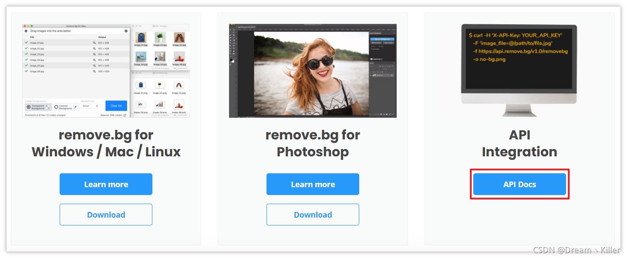627x258 pixels.
Task: Click Learn more for remove.bg for Photoshop
Action: pyautogui.click(x=313, y=184)
